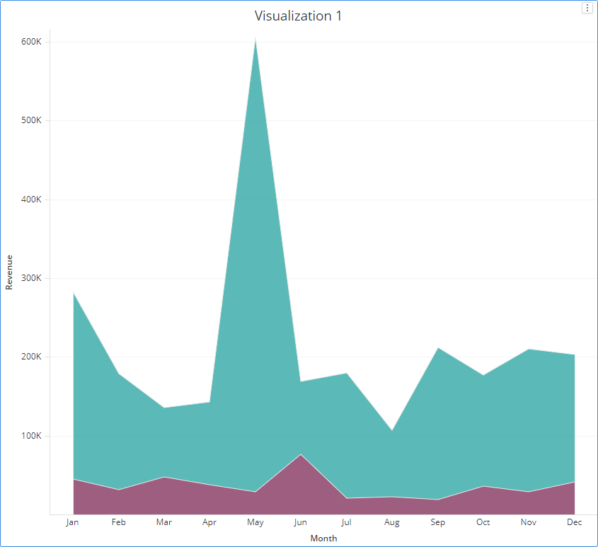Click the Jun month axis label
Image resolution: width=598 pixels, height=547 pixels.
coord(301,522)
